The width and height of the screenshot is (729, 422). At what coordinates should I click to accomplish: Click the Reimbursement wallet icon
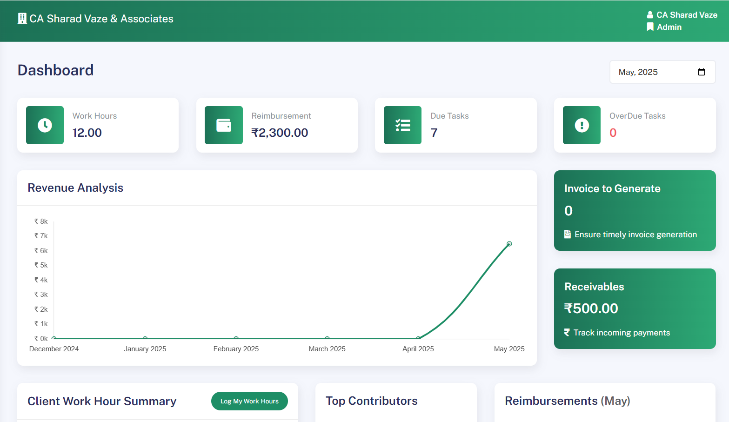[224, 125]
